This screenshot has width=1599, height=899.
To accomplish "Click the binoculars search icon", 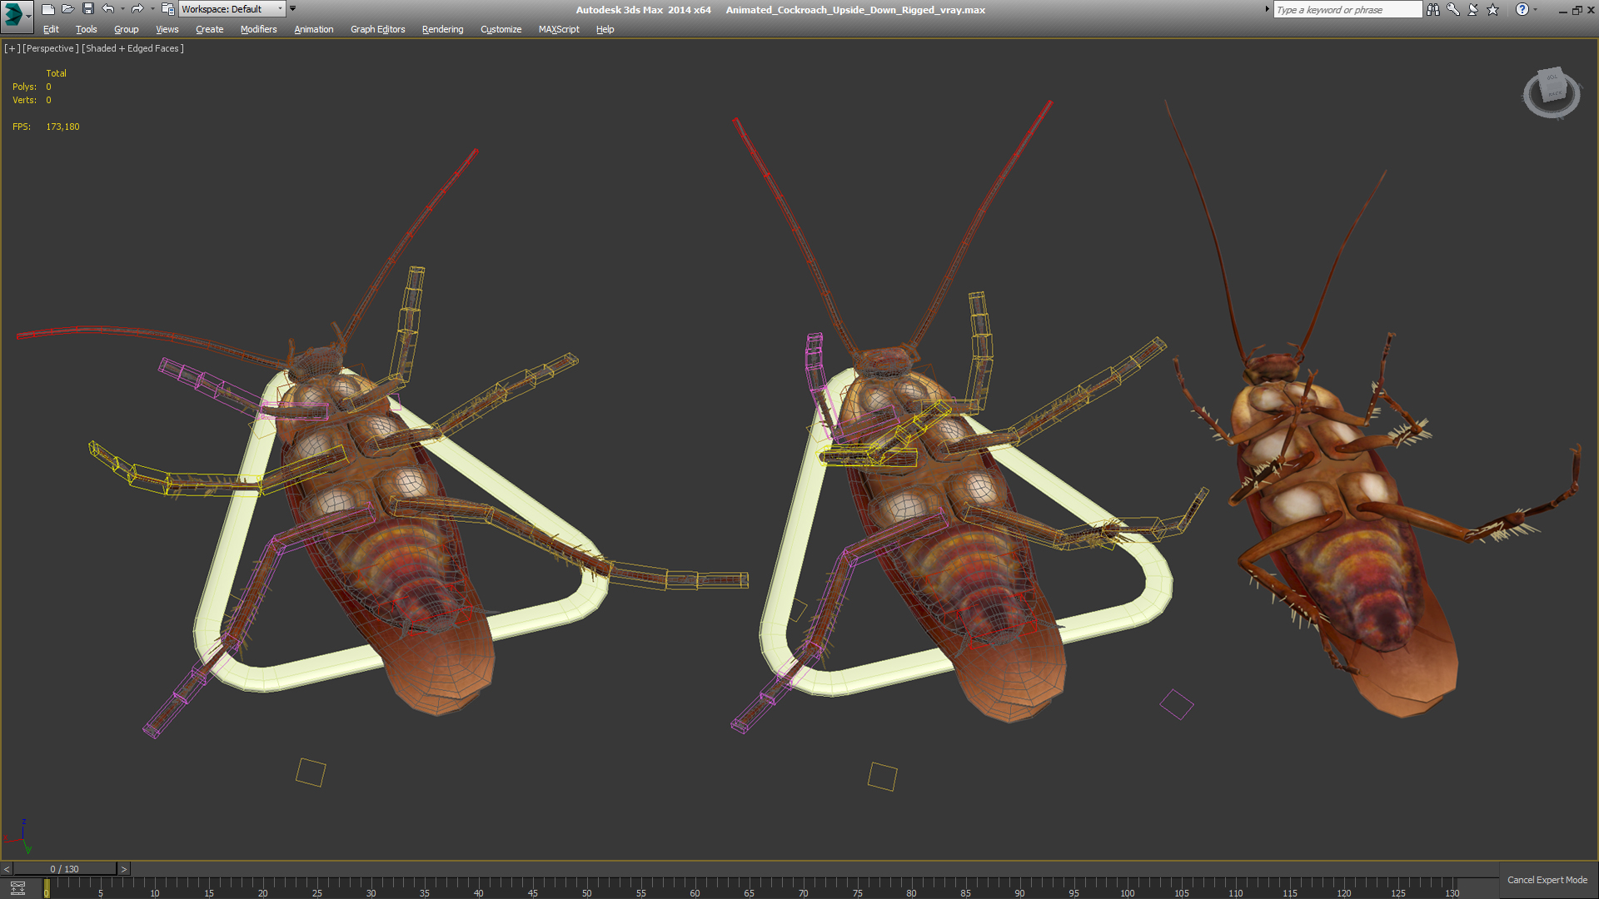I will coord(1432,9).
